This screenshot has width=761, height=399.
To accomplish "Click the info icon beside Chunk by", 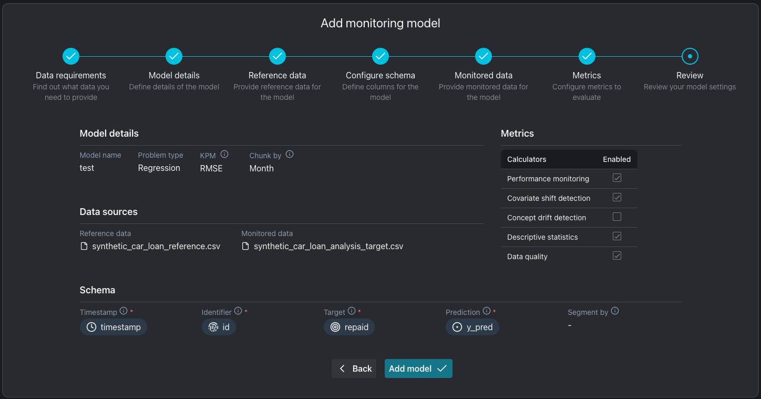I will pyautogui.click(x=290, y=155).
